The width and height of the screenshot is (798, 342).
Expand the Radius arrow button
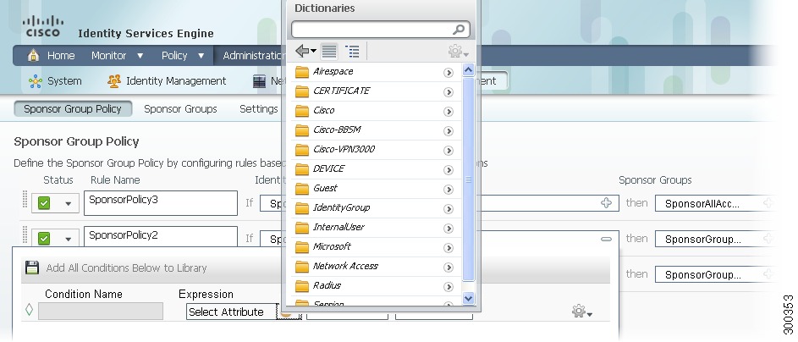click(x=449, y=286)
